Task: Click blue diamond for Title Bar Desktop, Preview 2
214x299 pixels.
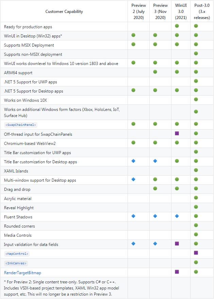Action: point(133,161)
